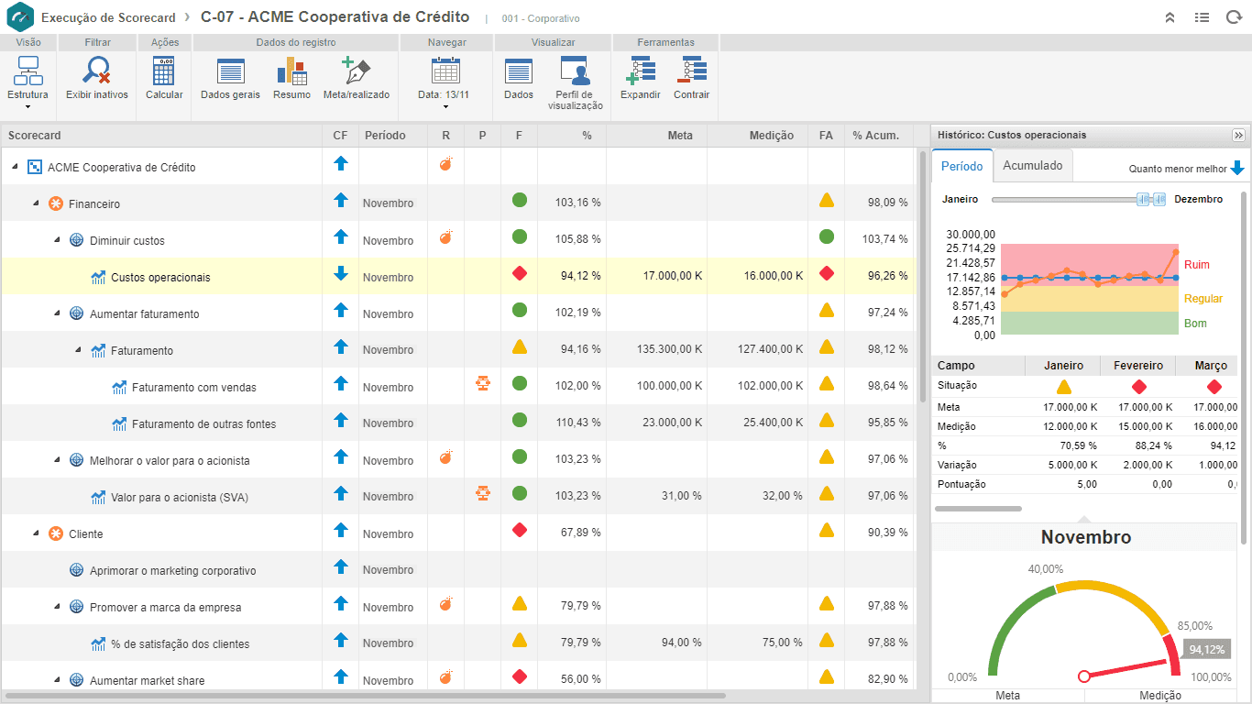Screen dimensions: 1252x704
Task: Click Expandir to expand the tree
Action: click(641, 78)
